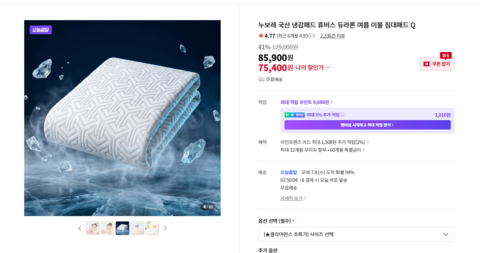Image resolution: width=480 pixels, height=253 pixels.
Task: Expand 라인프렌즈 카드 추가 적립 benefit
Action: pyautogui.click(x=325, y=142)
